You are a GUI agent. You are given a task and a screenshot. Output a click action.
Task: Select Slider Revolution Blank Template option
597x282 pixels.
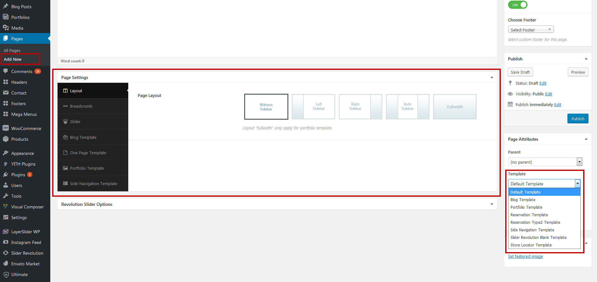544,237
